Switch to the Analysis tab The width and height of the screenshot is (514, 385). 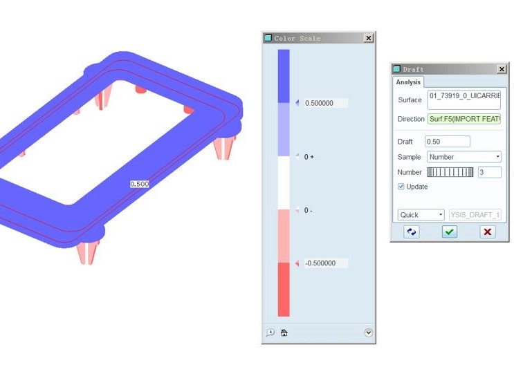[408, 82]
